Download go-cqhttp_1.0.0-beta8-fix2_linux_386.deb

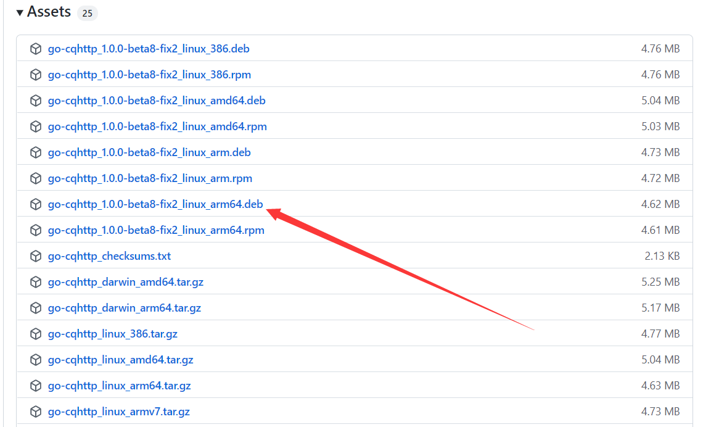(149, 49)
